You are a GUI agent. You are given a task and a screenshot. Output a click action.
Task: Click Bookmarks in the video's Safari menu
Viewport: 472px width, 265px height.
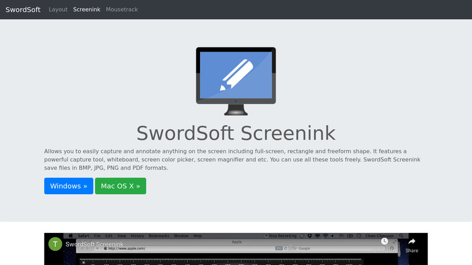point(158,236)
